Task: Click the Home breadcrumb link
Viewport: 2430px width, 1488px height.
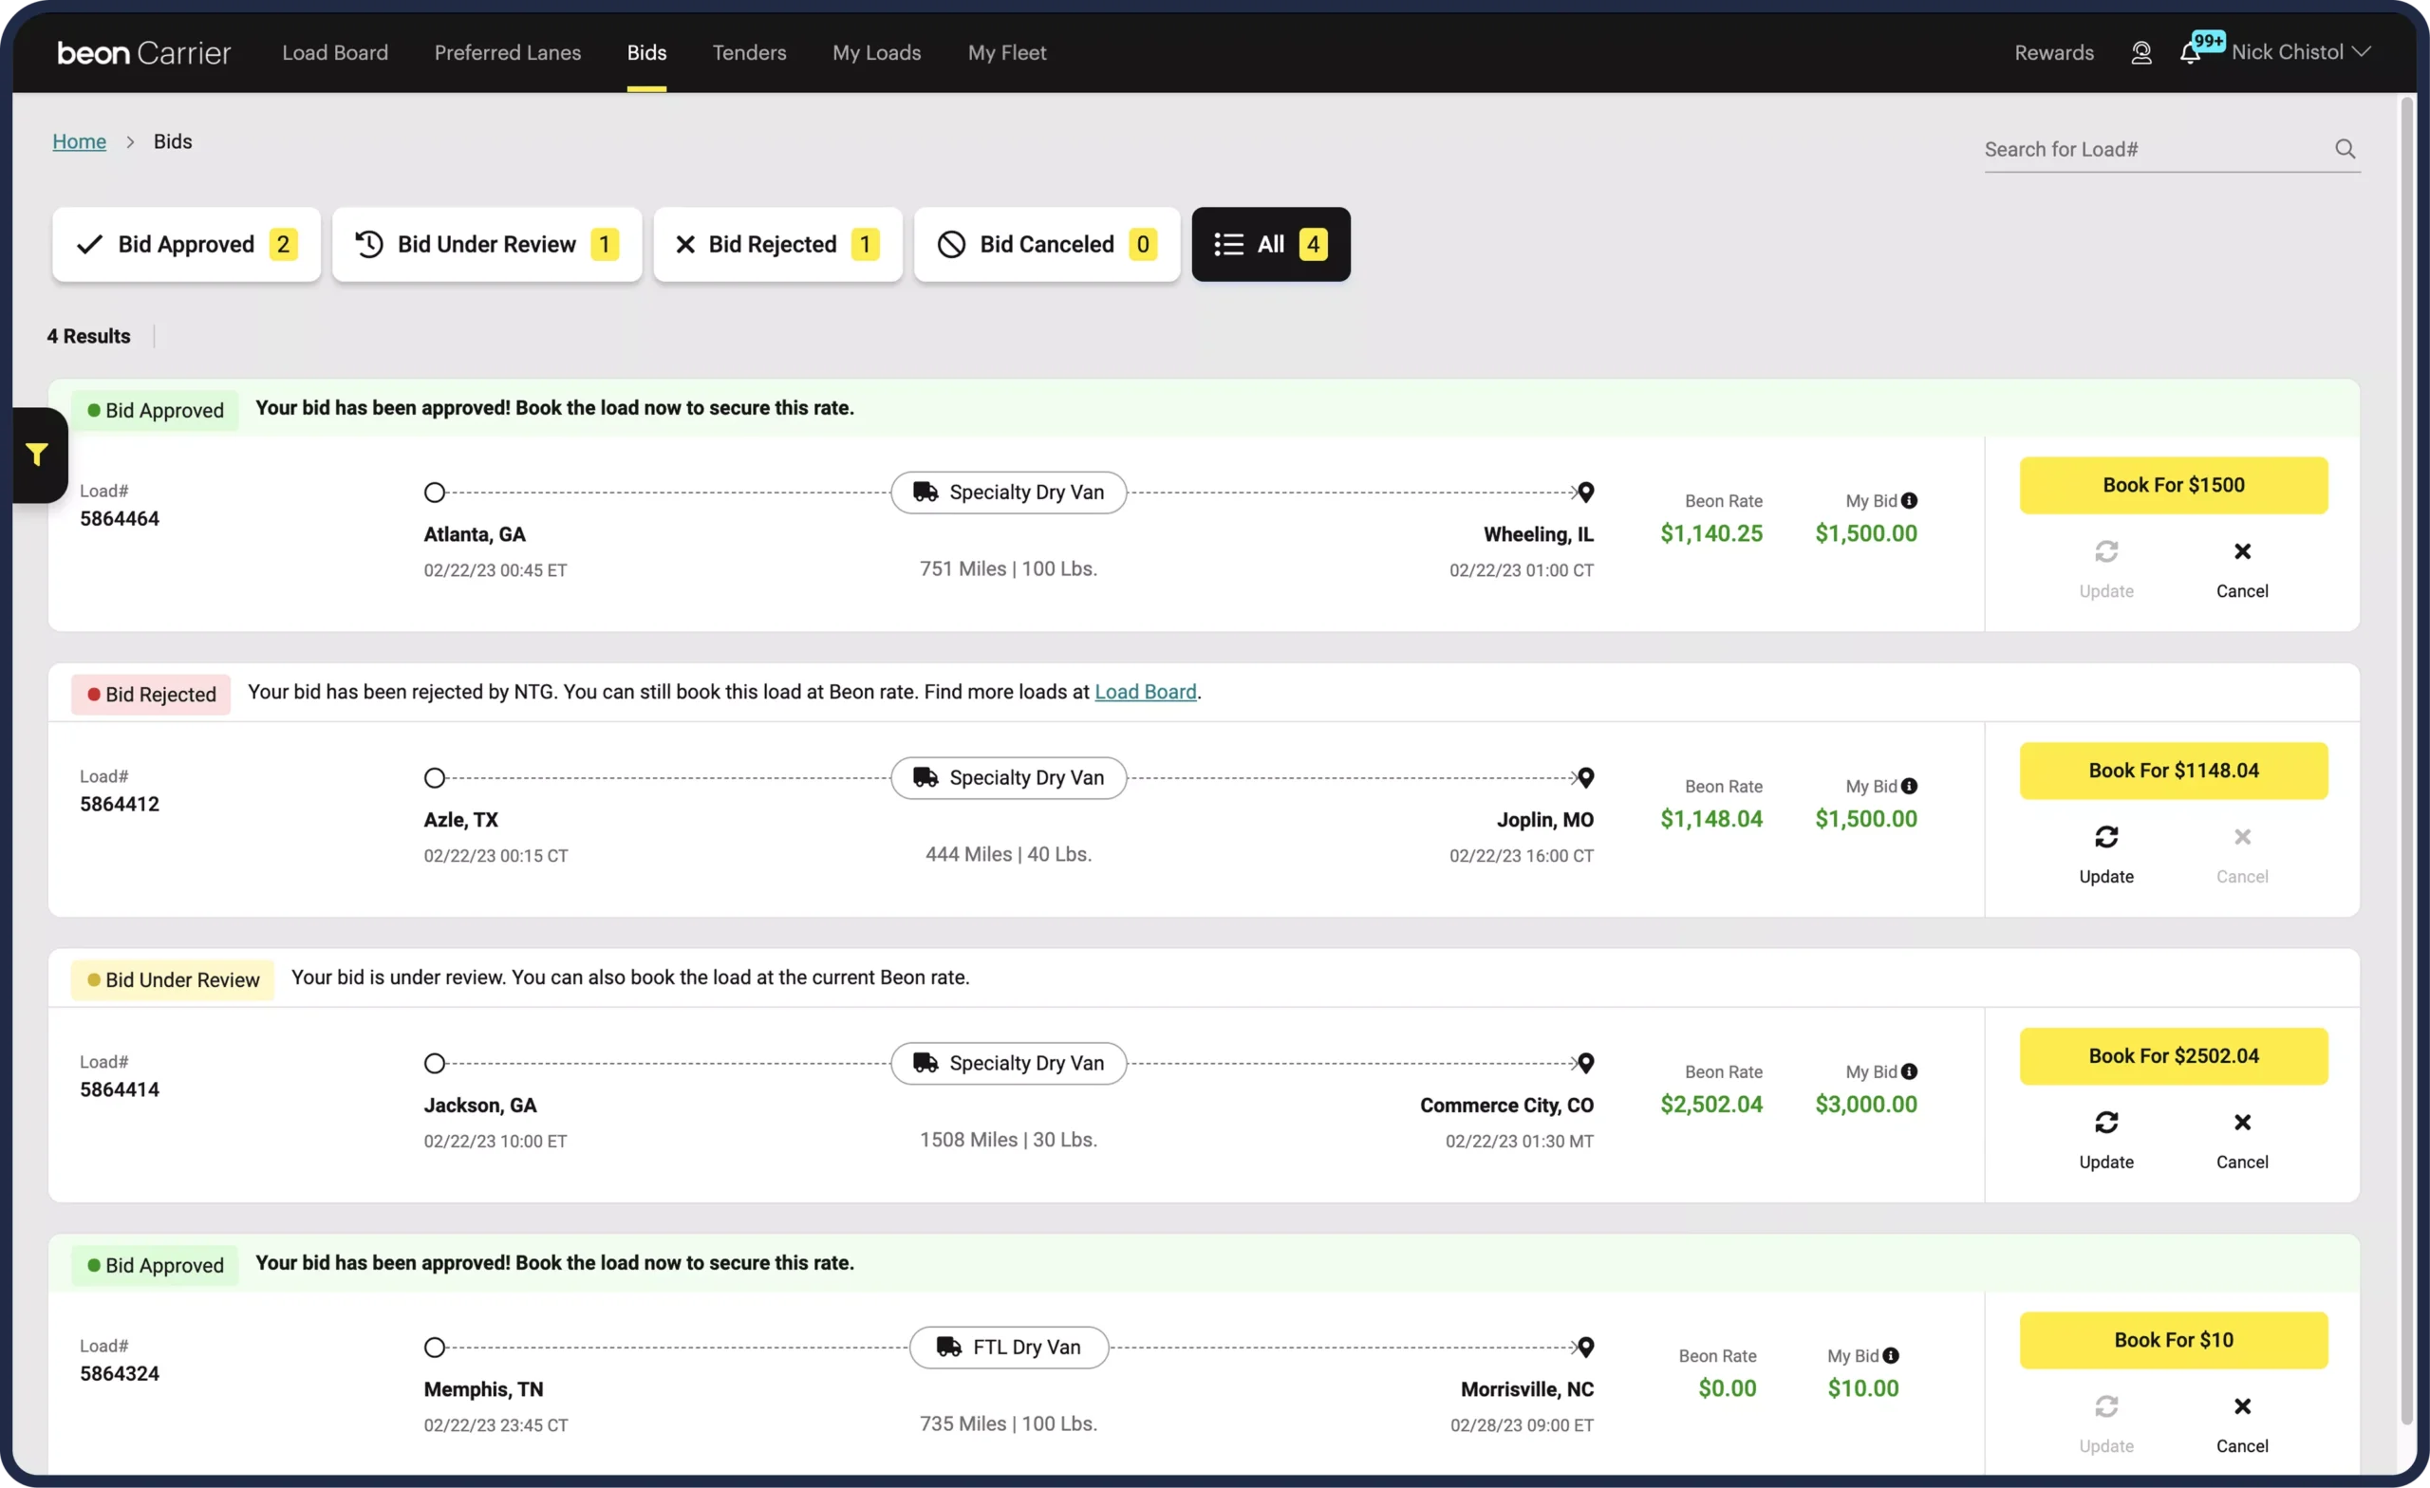Action: (x=79, y=142)
